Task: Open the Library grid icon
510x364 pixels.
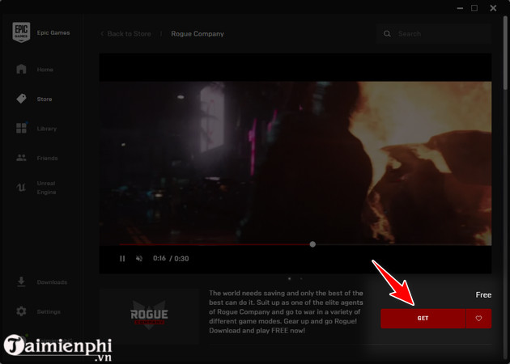Action: (21, 128)
